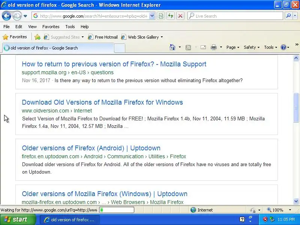Expand the Home button dropdown arrow
The width and height of the screenshot is (300, 225).
180,47
